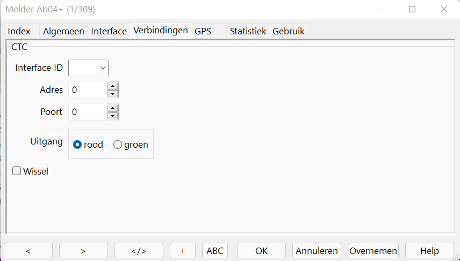Decrease the Poort value
The width and height of the screenshot is (460, 261).
pyautogui.click(x=112, y=115)
